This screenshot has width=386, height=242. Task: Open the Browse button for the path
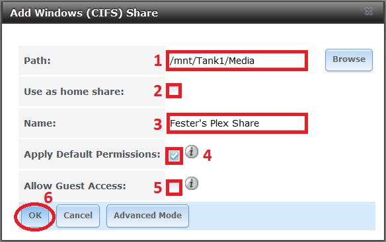(x=349, y=60)
